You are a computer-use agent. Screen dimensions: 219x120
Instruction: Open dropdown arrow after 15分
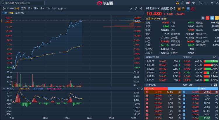[x=65, y=9]
